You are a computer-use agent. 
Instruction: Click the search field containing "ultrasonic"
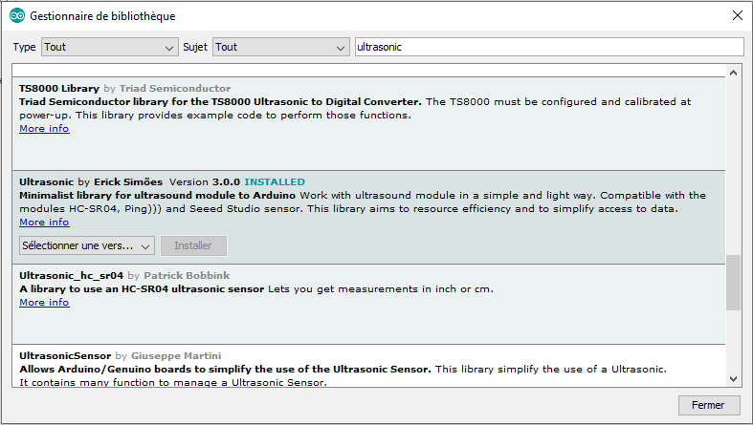tap(547, 47)
